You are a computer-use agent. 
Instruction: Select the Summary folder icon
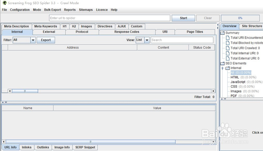tap(222, 33)
